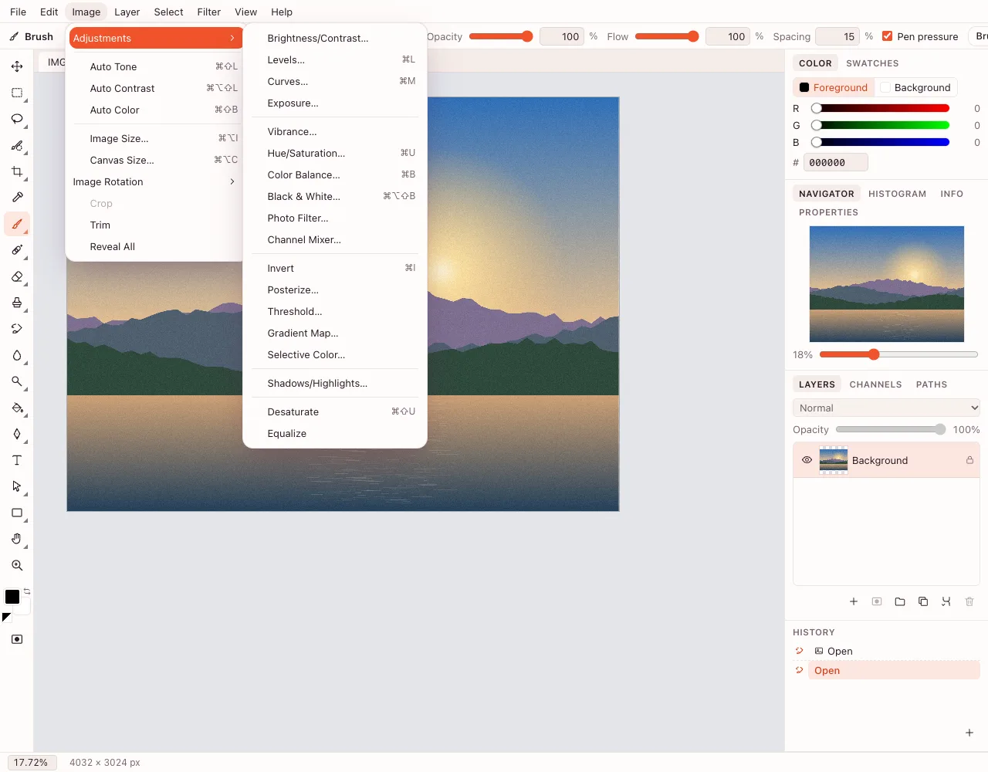This screenshot has height=772, width=988.
Task: Select the Lasso tool
Action: (x=17, y=119)
